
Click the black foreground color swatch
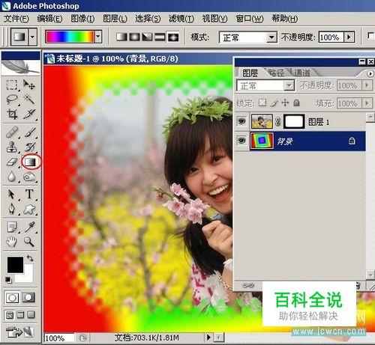click(x=15, y=264)
